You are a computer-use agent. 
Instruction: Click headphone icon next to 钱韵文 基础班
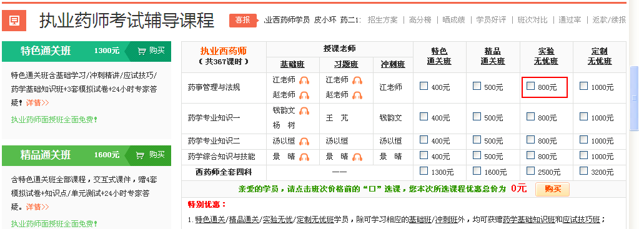(304, 110)
